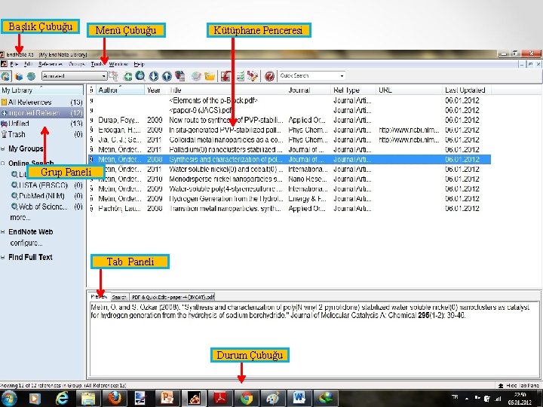Click configure... under EndNote Web
Screen dimensions: 543x407
(x=26, y=243)
